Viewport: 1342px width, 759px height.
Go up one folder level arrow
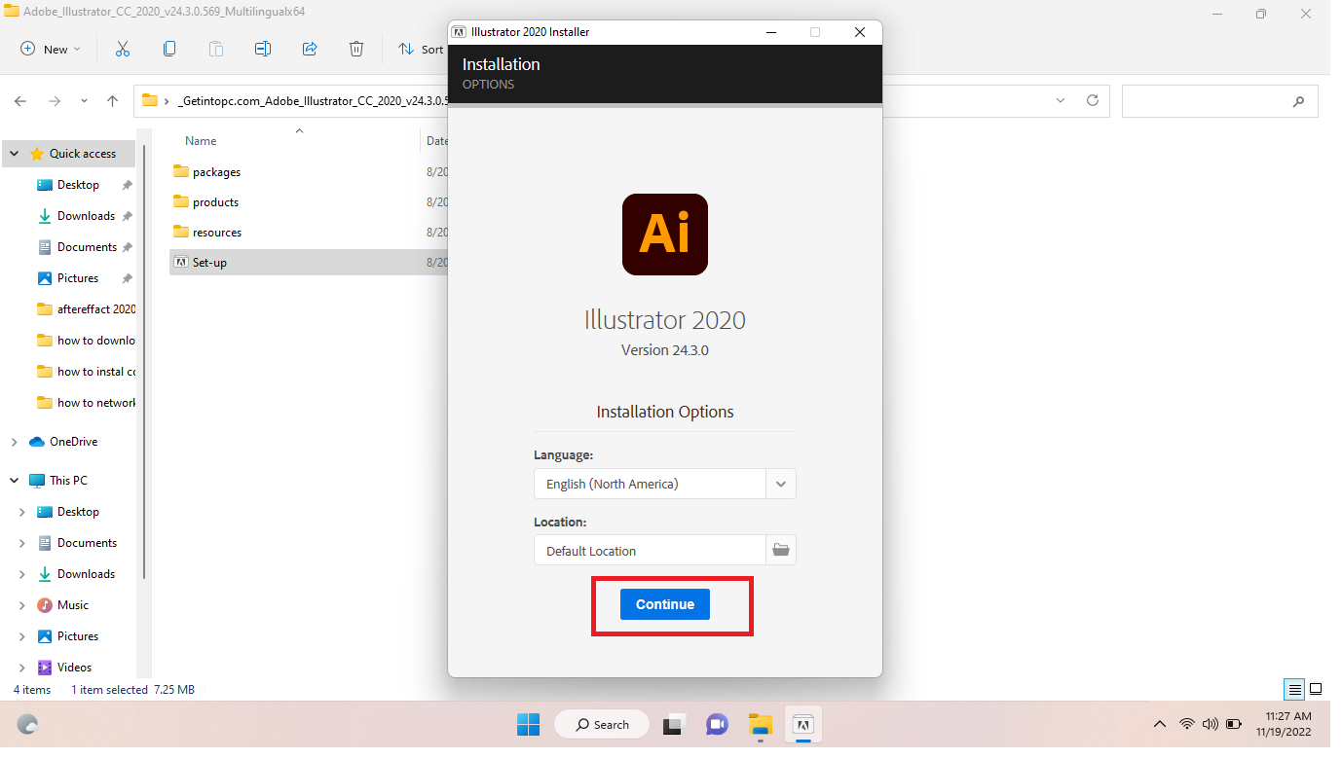pyautogui.click(x=112, y=100)
